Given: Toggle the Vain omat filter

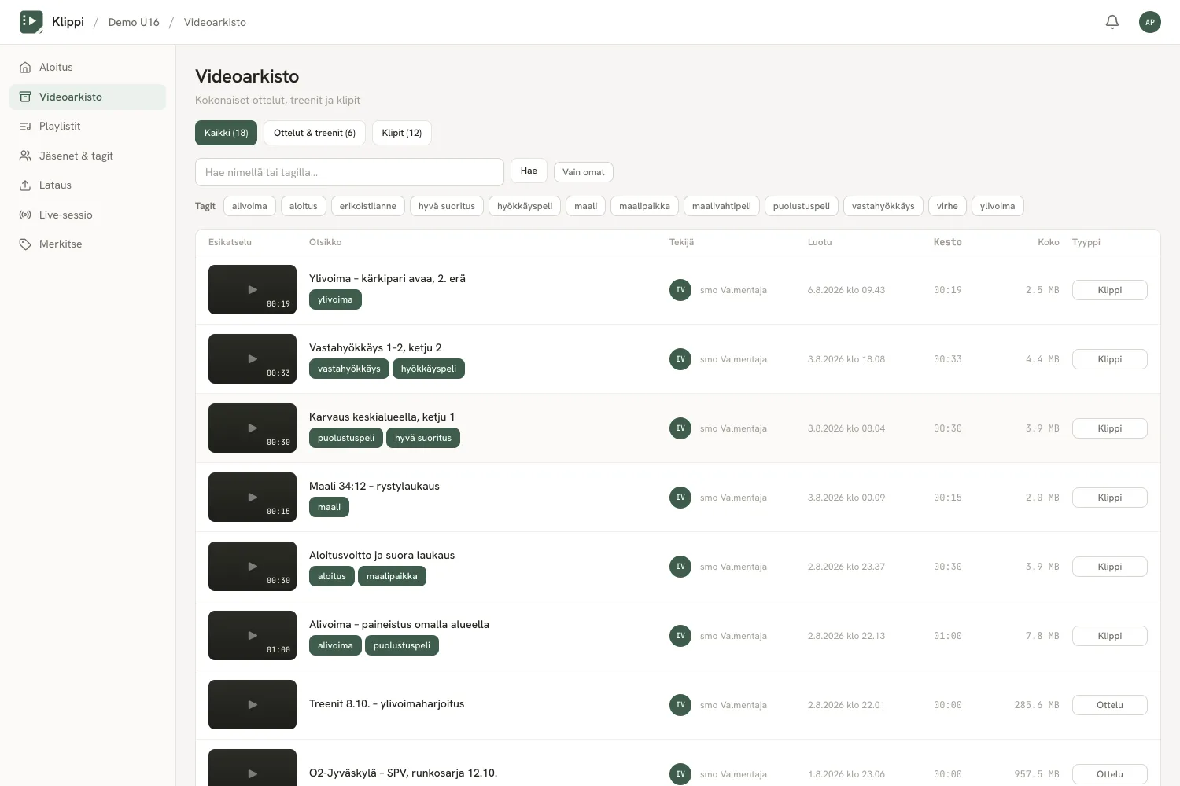Looking at the screenshot, I should pos(584,172).
